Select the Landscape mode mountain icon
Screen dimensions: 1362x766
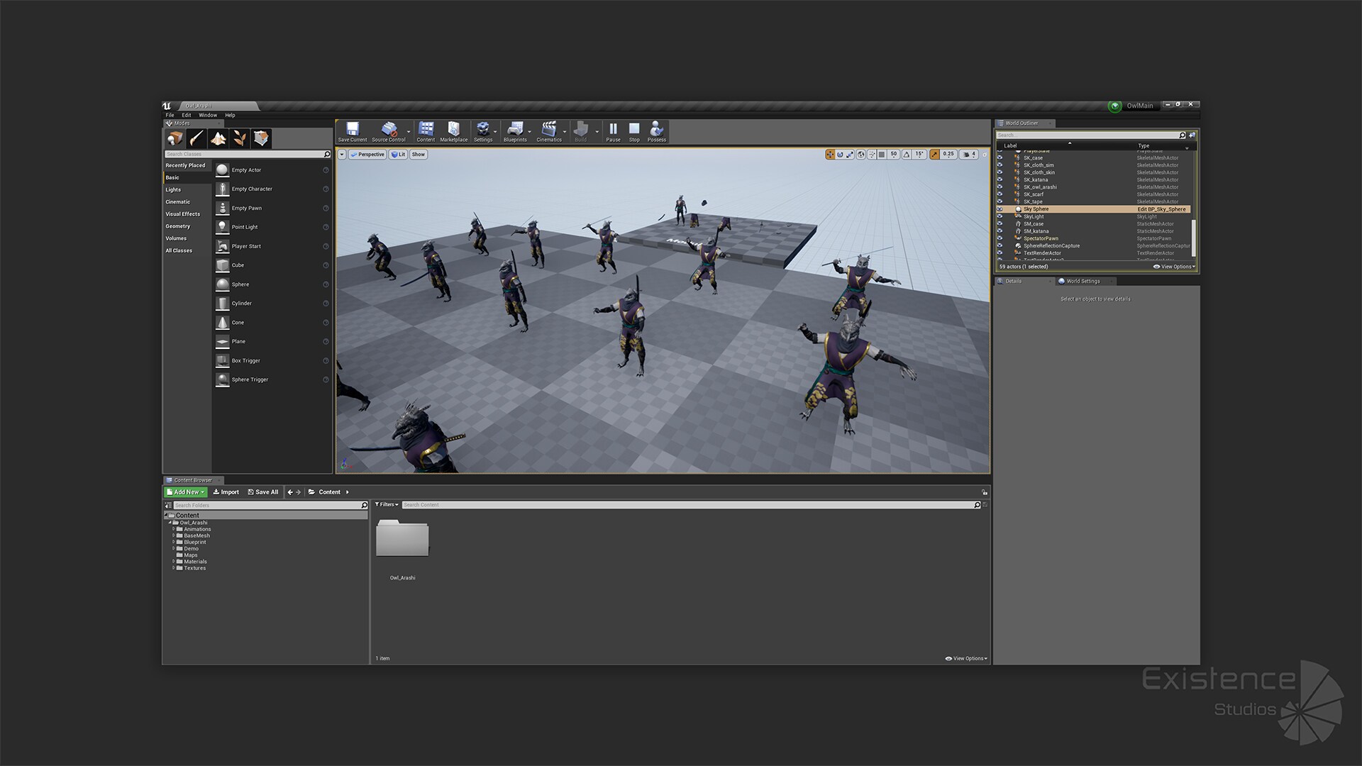point(218,138)
